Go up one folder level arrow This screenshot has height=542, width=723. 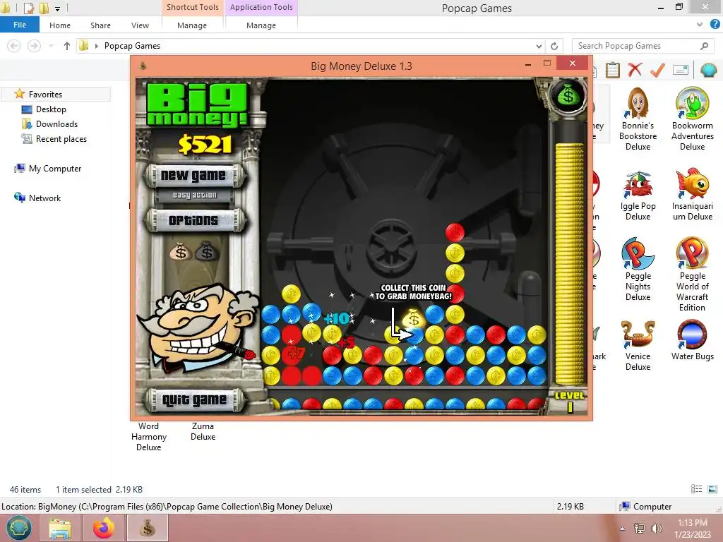tap(67, 46)
